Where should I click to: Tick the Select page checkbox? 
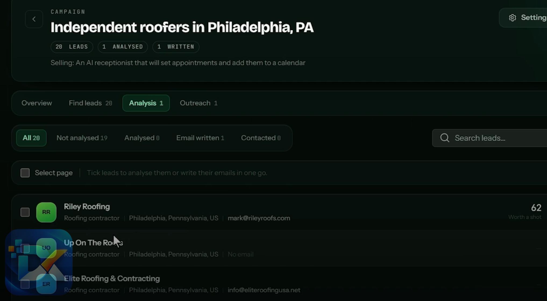point(25,173)
